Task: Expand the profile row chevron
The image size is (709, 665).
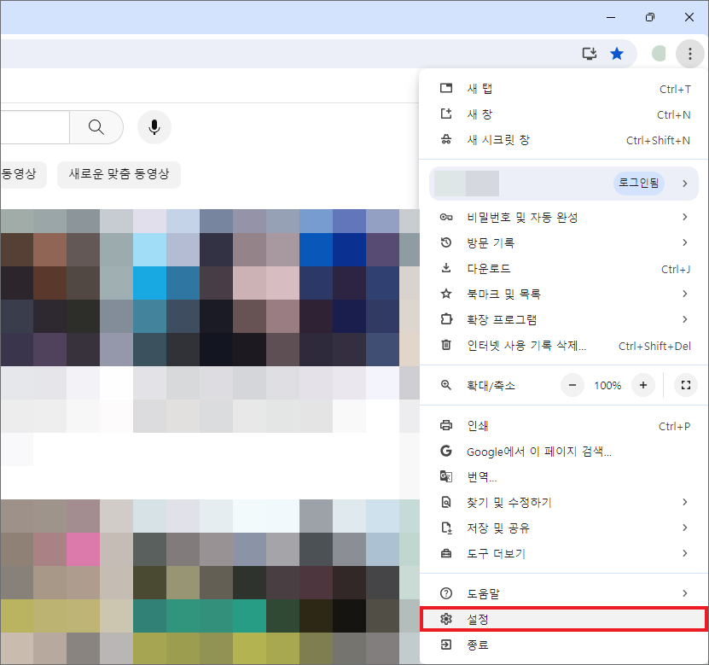Action: (684, 184)
